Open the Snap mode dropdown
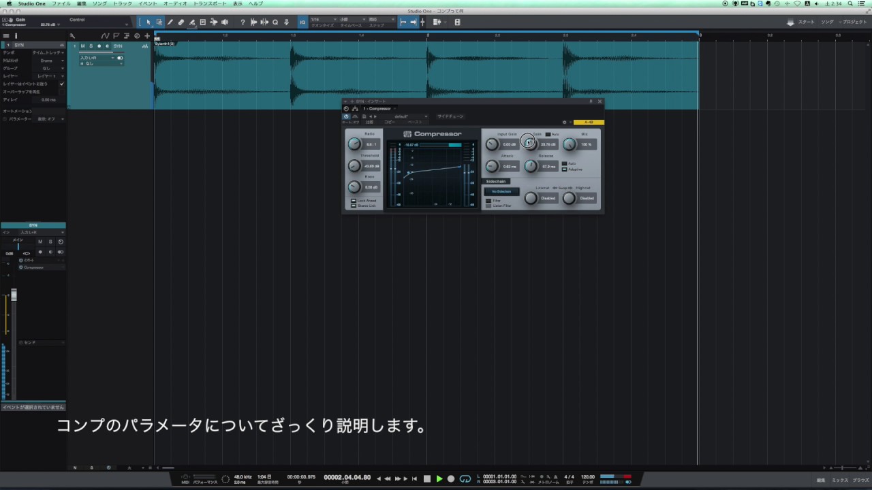This screenshot has height=490, width=872. tap(381, 19)
